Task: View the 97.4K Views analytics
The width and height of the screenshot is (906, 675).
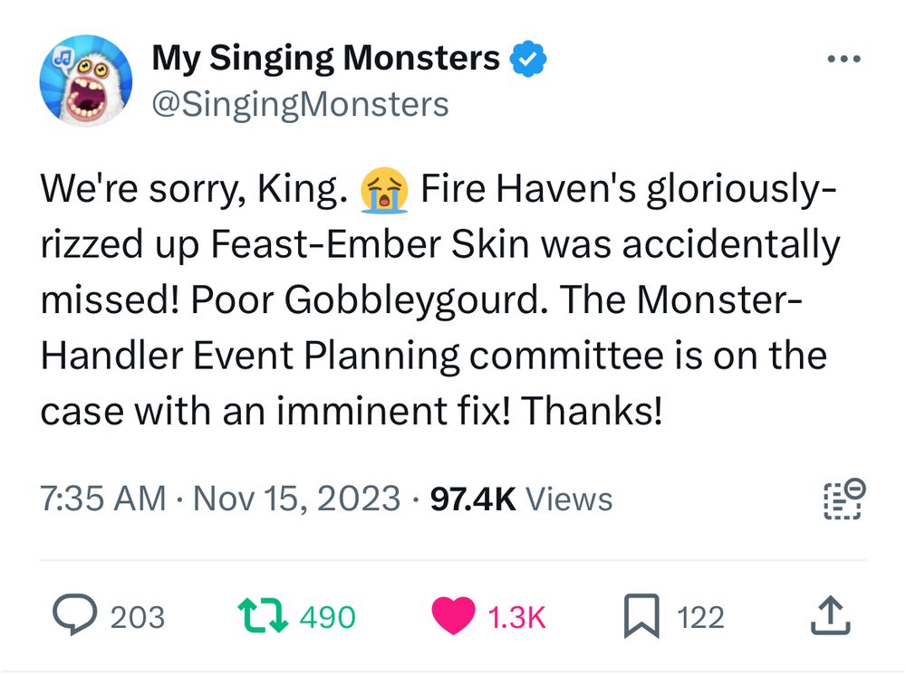Action: tap(521, 499)
